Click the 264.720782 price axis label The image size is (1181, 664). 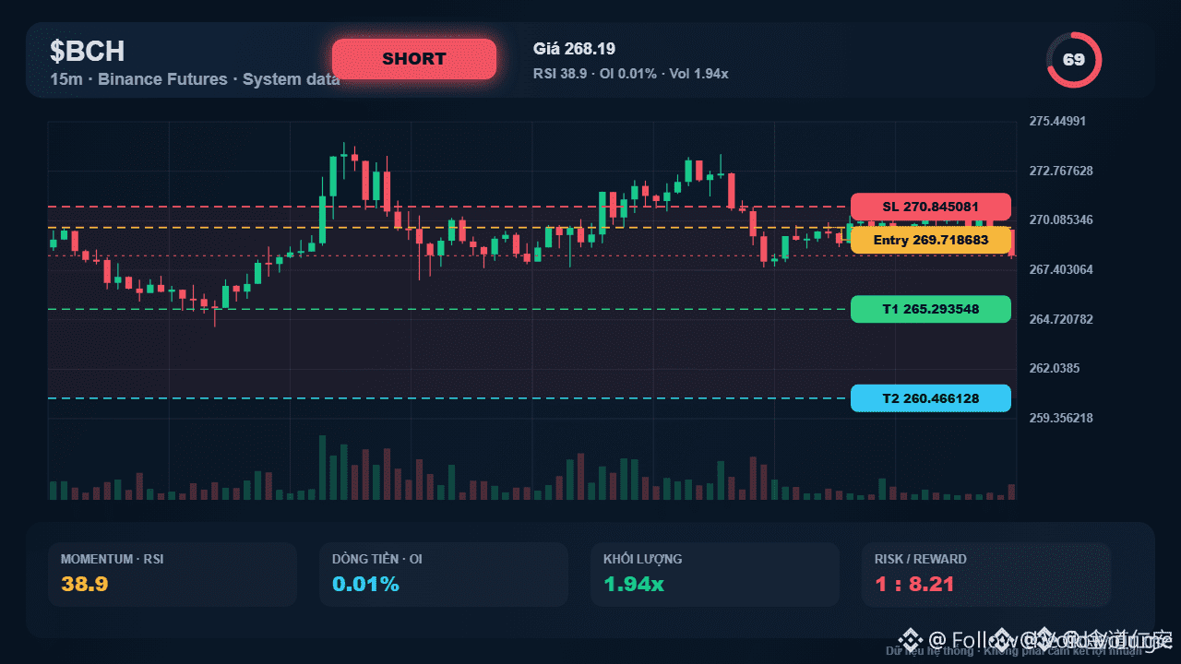tap(1061, 319)
